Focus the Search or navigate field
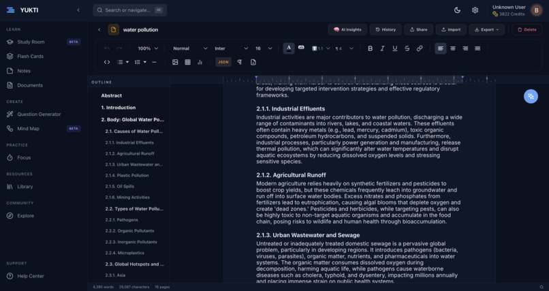The height and width of the screenshot is (291, 549). click(130, 10)
